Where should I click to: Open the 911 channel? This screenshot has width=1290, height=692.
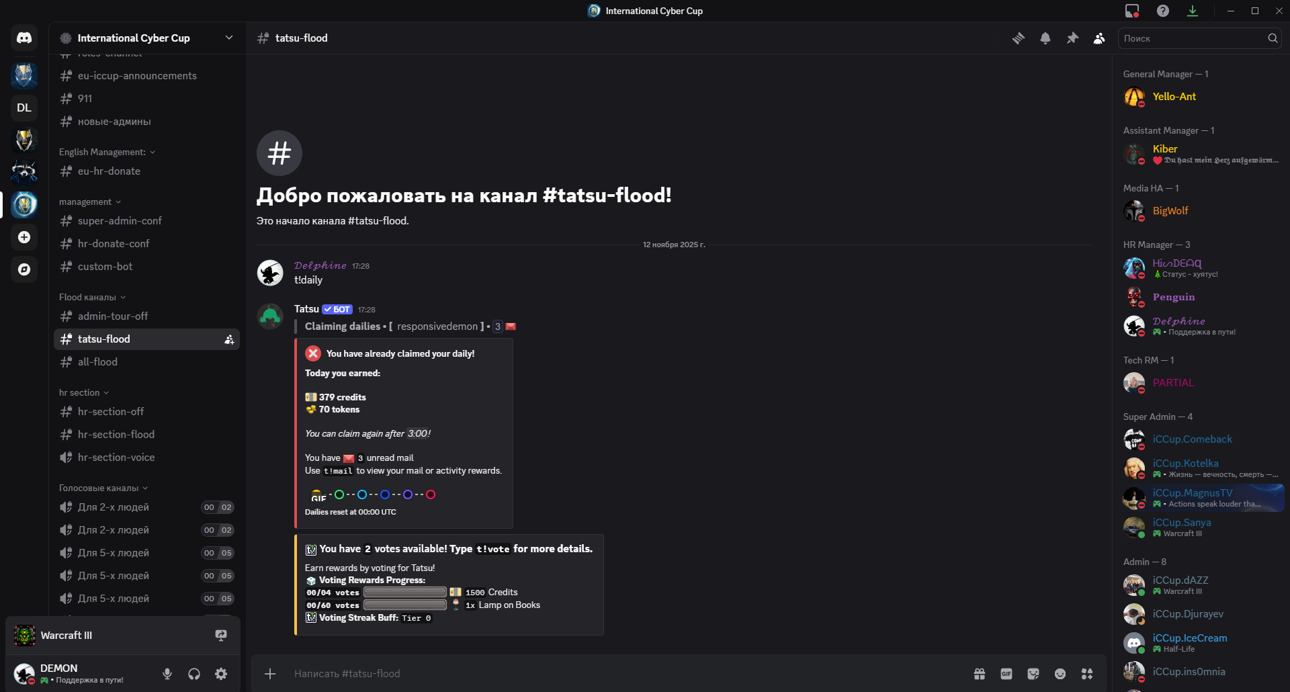(146, 99)
